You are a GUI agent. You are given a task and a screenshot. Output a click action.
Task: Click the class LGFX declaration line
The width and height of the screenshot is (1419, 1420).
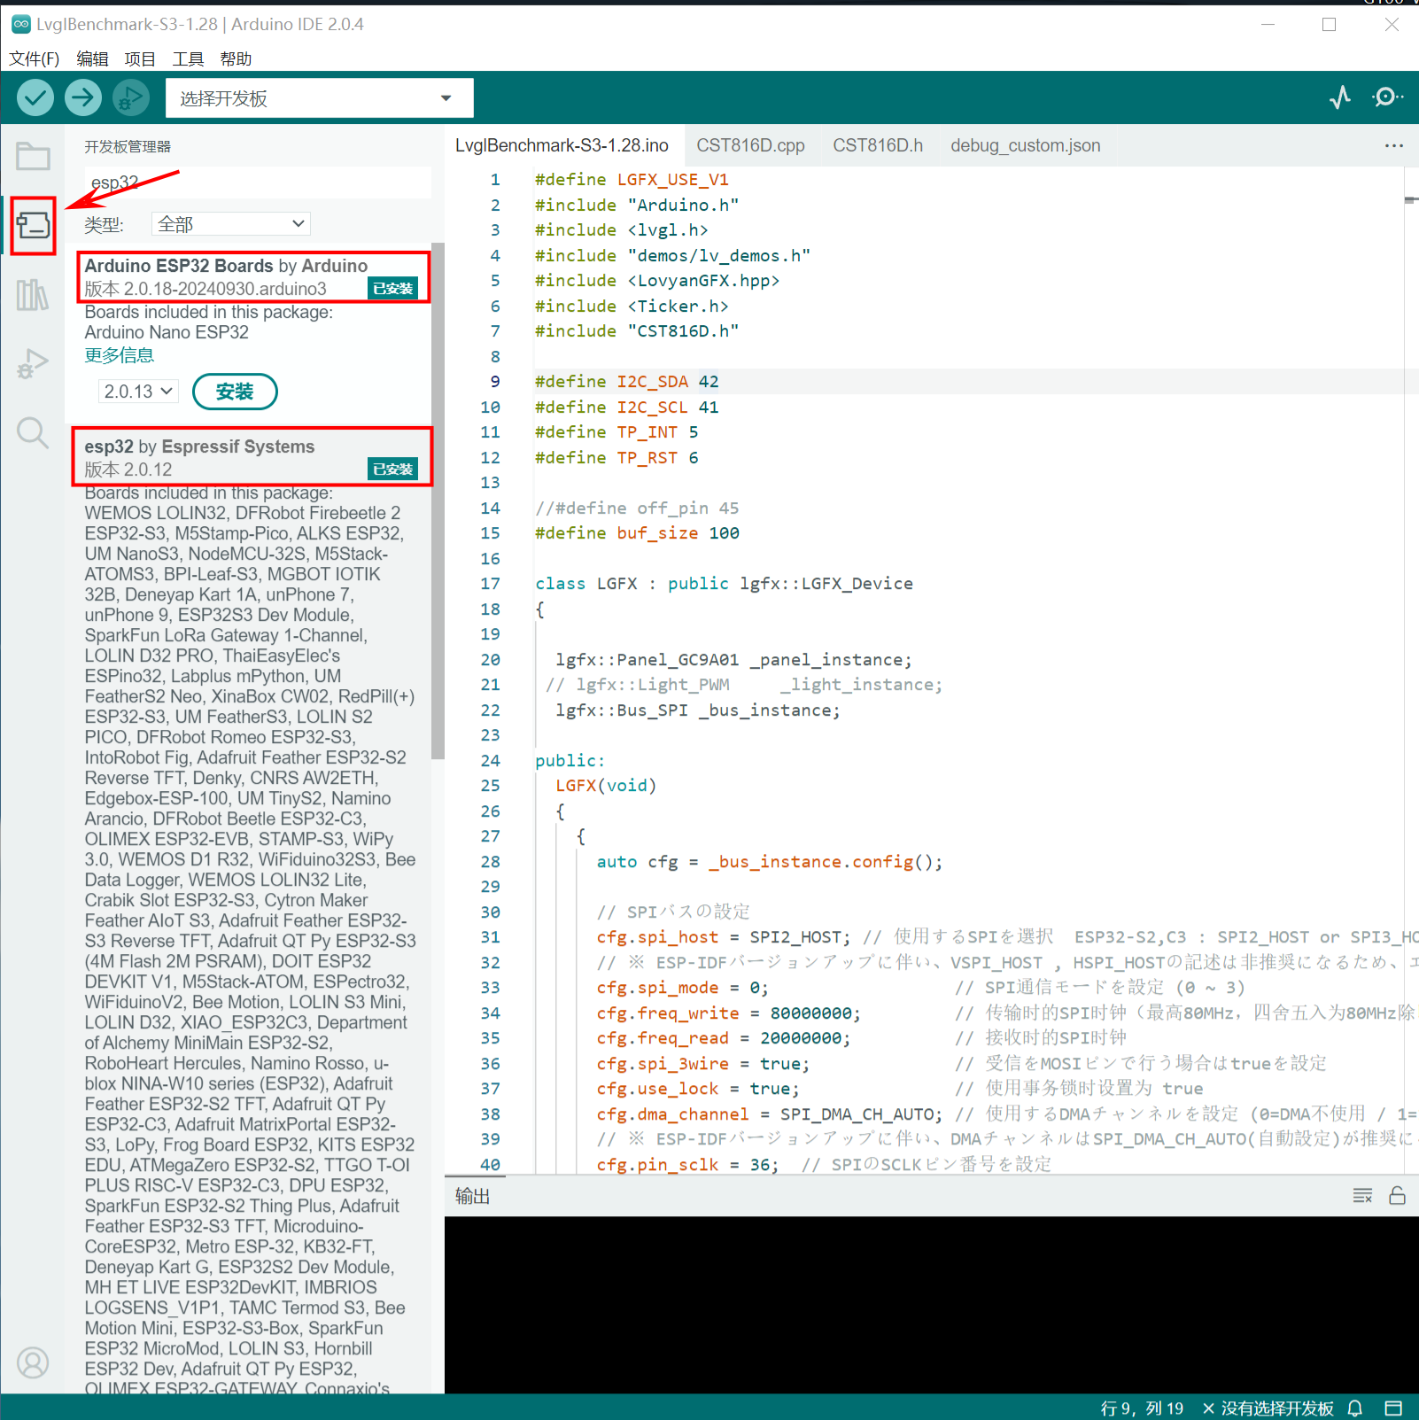[724, 584]
